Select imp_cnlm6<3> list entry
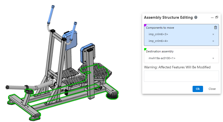Image resolution: width=223 pixels, height=122 pixels. [158, 34]
